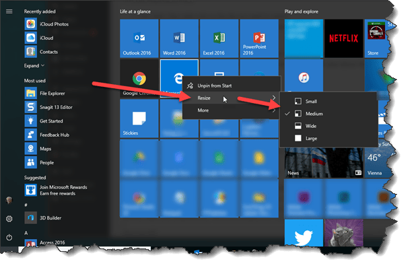Image resolution: width=414 pixels, height=272 pixels.
Task: Open the Outlook 2016 tile
Action: (x=138, y=38)
